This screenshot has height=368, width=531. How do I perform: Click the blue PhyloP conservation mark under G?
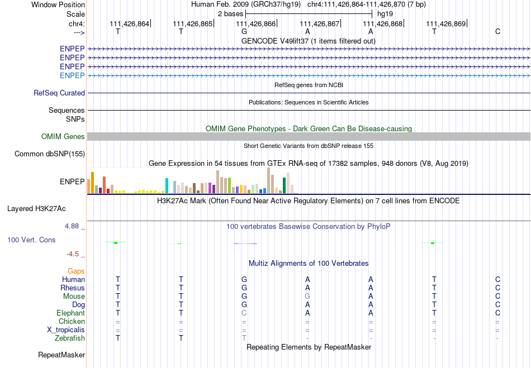coord(245,243)
